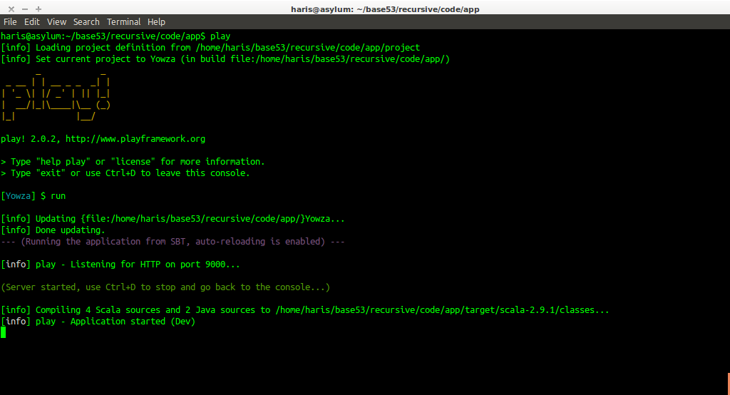Click the orange Play ASCII art logo
The height and width of the screenshot is (395, 730).
[56, 94]
